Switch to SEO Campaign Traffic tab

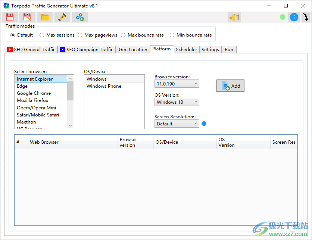click(87, 50)
